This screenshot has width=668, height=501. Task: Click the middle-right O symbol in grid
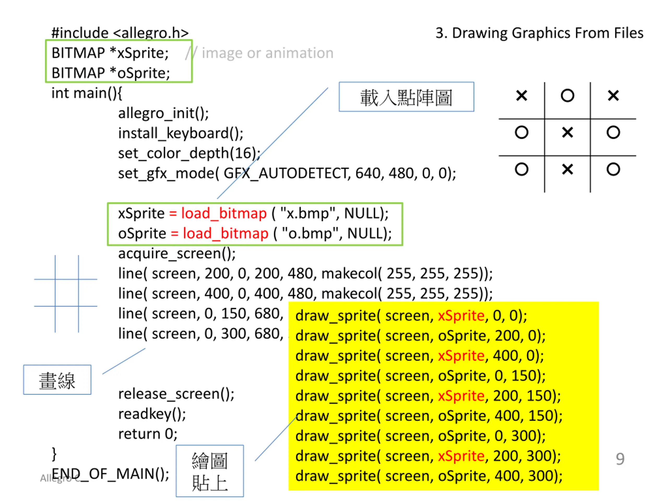coord(613,132)
